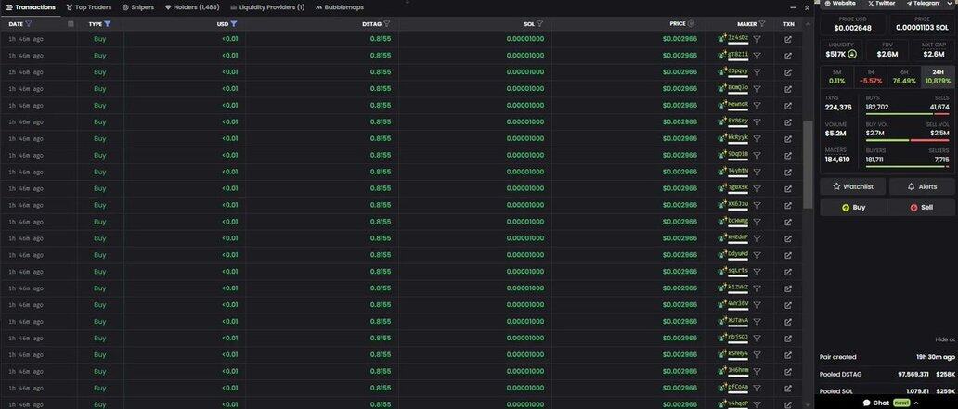
Task: Open first row transaction external link
Action: coord(788,39)
